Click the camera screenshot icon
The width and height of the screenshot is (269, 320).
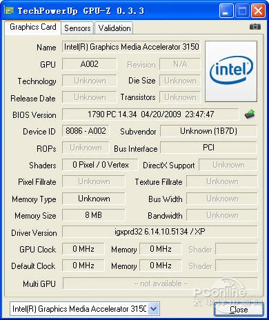255,27
